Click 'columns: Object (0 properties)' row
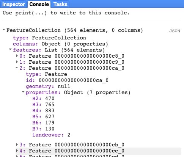The height and width of the screenshot is (157, 184). (x=60, y=44)
